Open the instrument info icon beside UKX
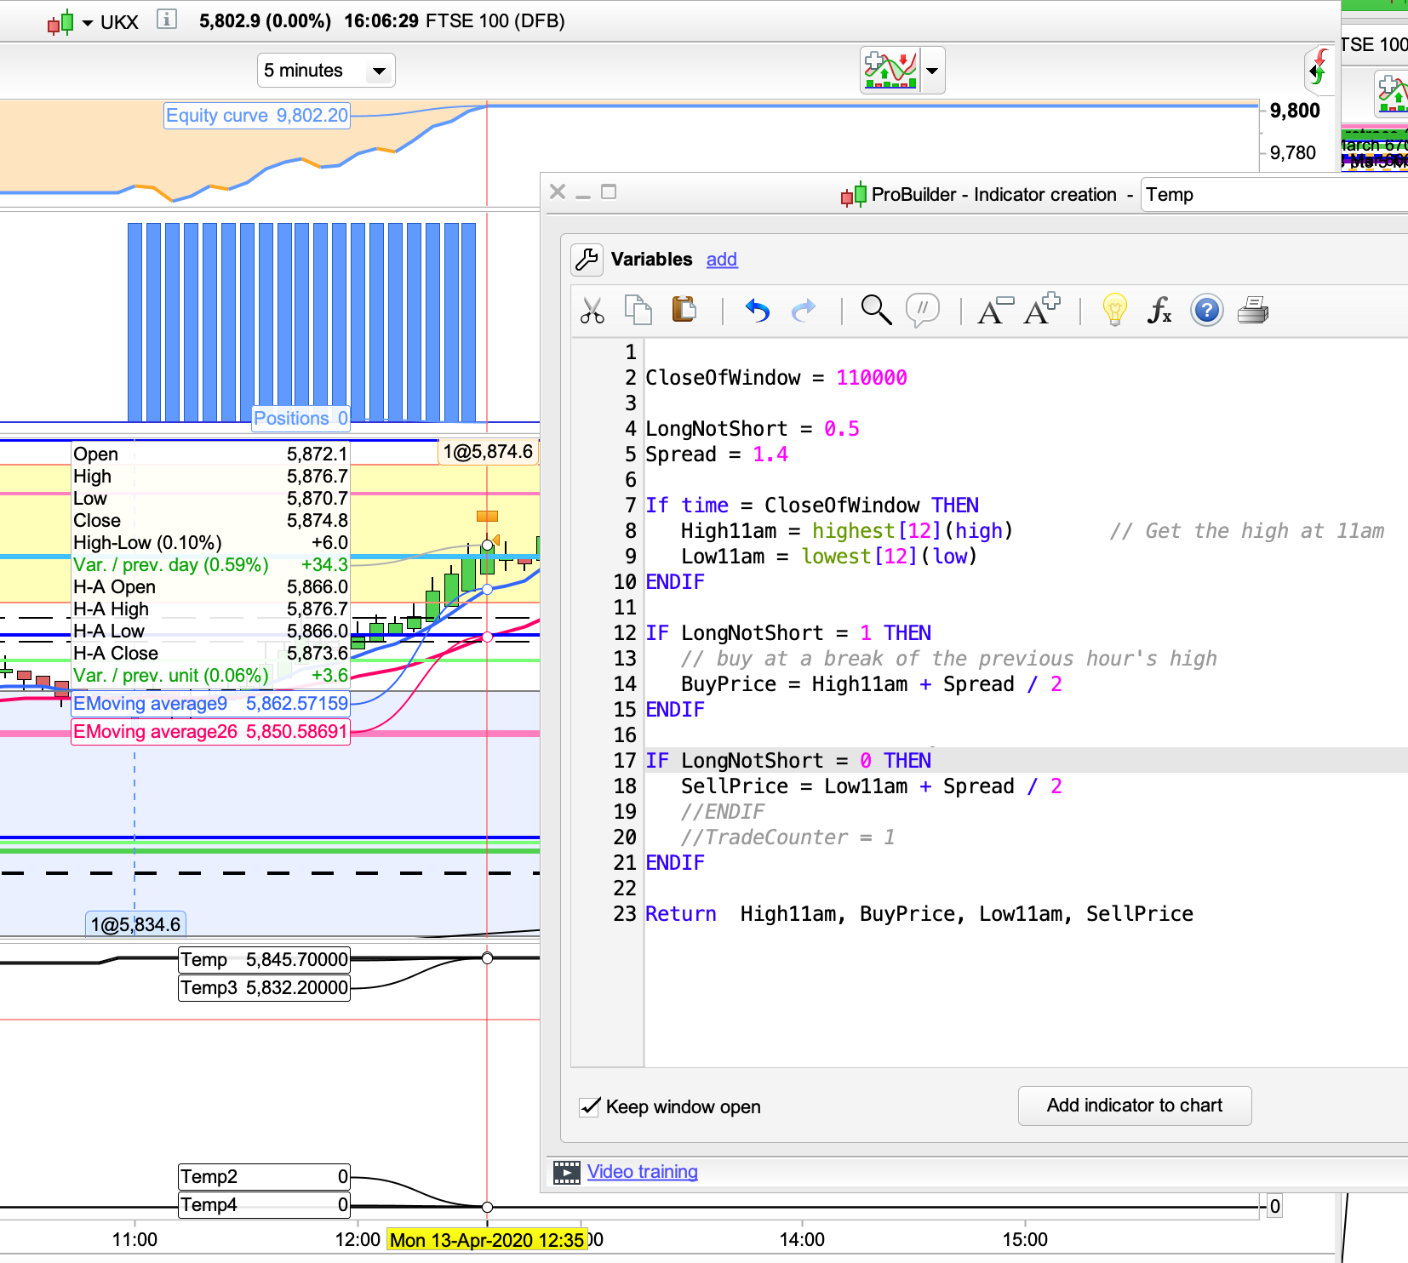The width and height of the screenshot is (1408, 1263). 167,20
